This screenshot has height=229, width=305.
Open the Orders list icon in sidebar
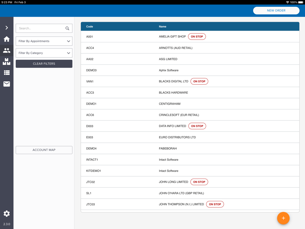[x=7, y=72]
